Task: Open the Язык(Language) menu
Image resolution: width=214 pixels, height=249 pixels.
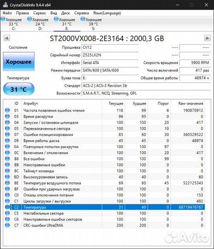Action: [107, 13]
